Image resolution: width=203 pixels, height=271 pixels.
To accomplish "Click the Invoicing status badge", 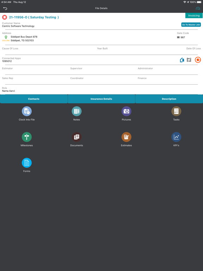I will tap(194, 16).
